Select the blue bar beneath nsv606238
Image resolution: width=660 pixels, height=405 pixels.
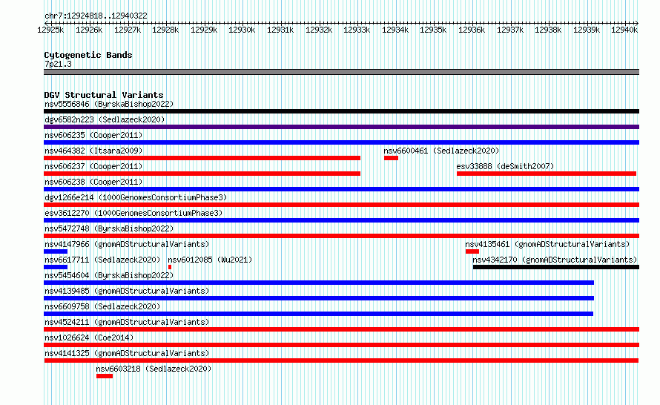(x=341, y=189)
